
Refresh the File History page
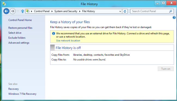[125, 11]
